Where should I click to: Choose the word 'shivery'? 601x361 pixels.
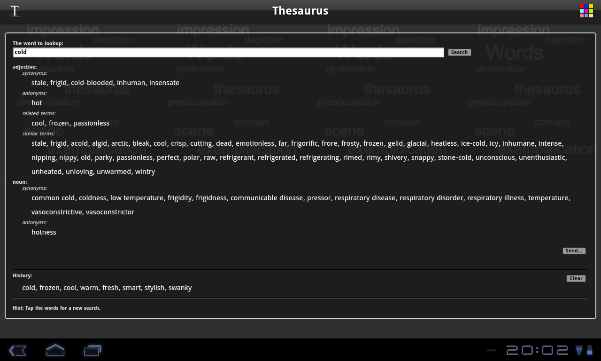point(396,157)
